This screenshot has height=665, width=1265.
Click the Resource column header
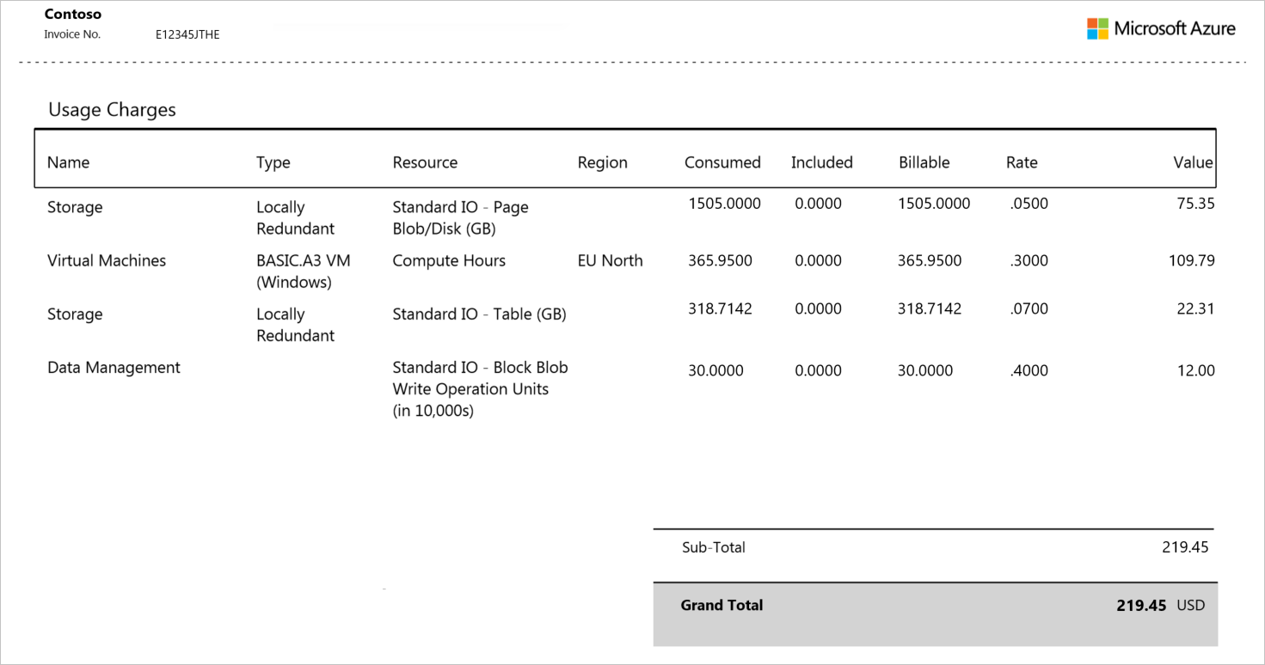click(425, 162)
